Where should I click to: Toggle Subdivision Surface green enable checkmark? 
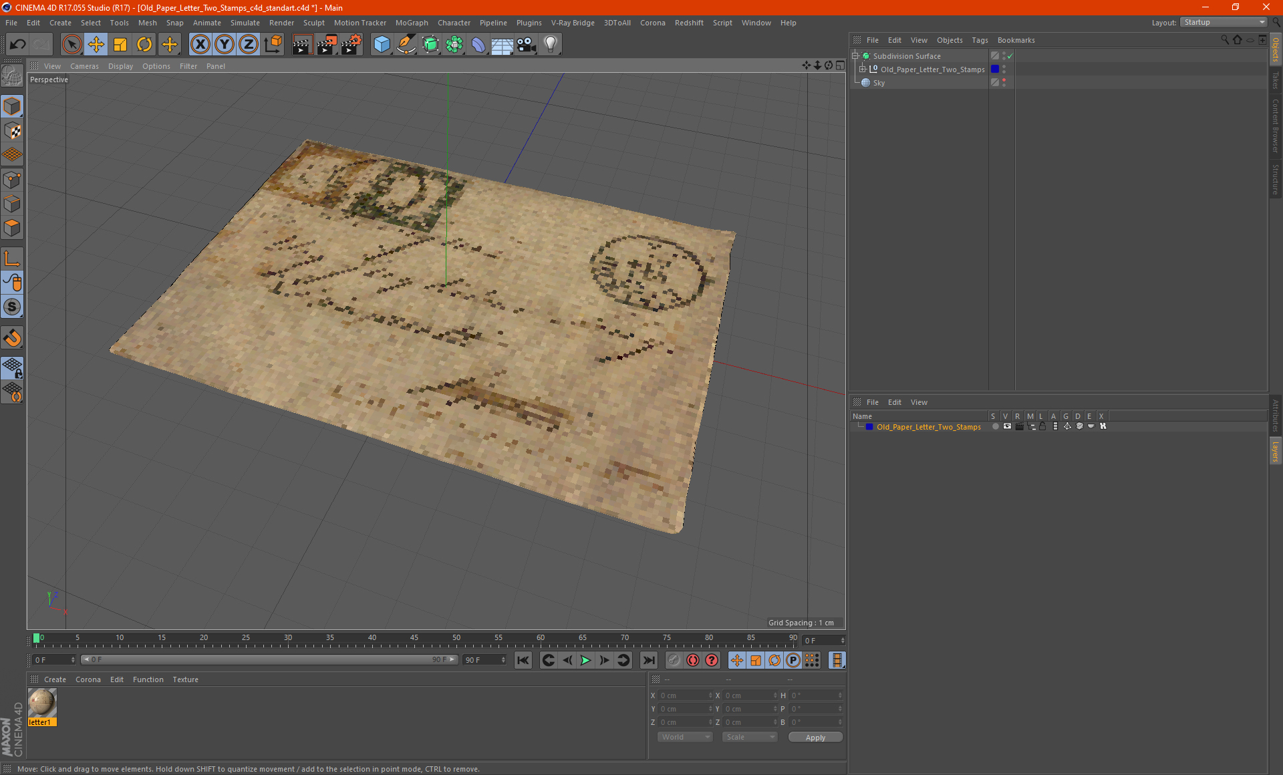click(x=1010, y=56)
